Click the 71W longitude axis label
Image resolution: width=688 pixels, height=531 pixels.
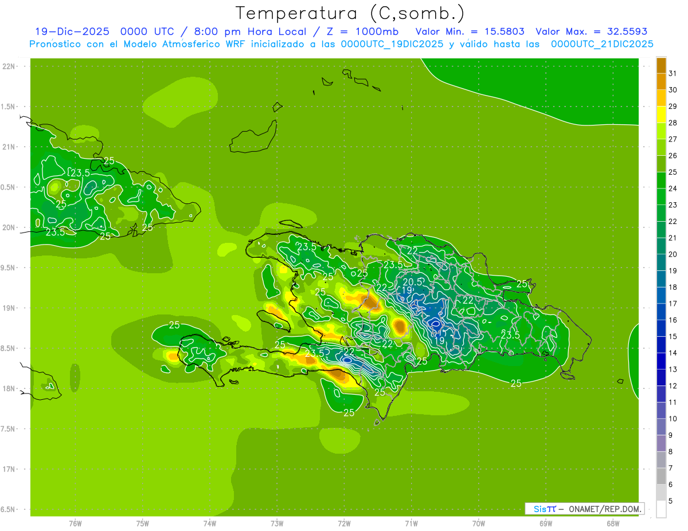[x=411, y=524]
